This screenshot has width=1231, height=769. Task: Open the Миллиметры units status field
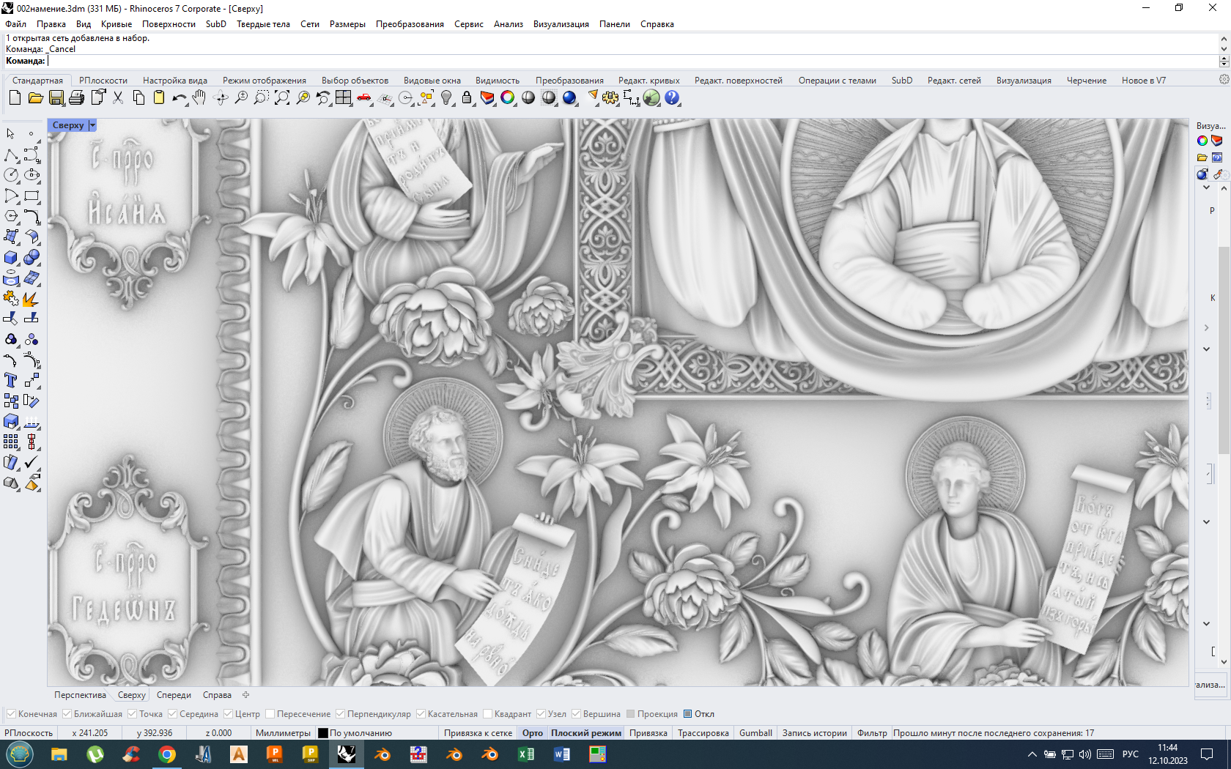283,733
